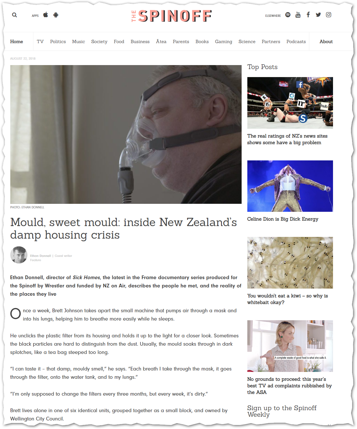Open the author link Ethan Donnell
Image resolution: width=357 pixels, height=429 pixels.
click(41, 256)
